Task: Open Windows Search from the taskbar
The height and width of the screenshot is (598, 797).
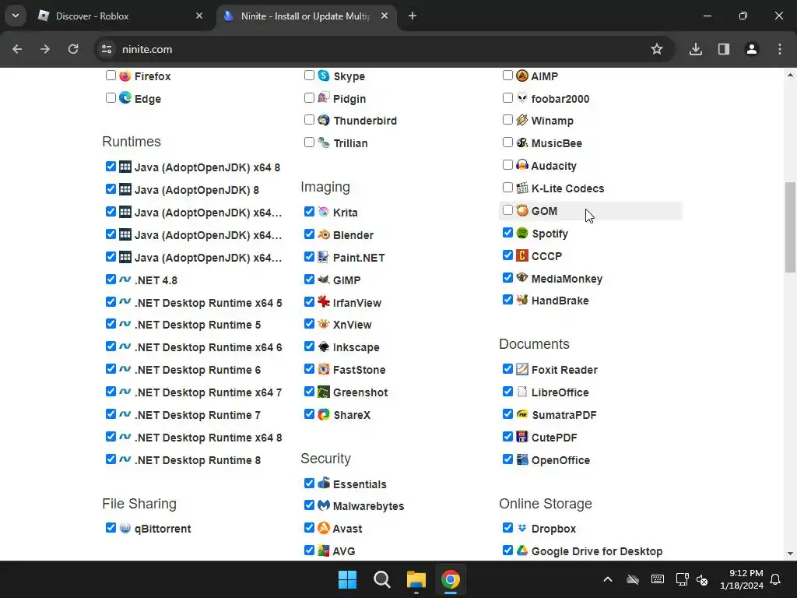Action: click(x=381, y=579)
